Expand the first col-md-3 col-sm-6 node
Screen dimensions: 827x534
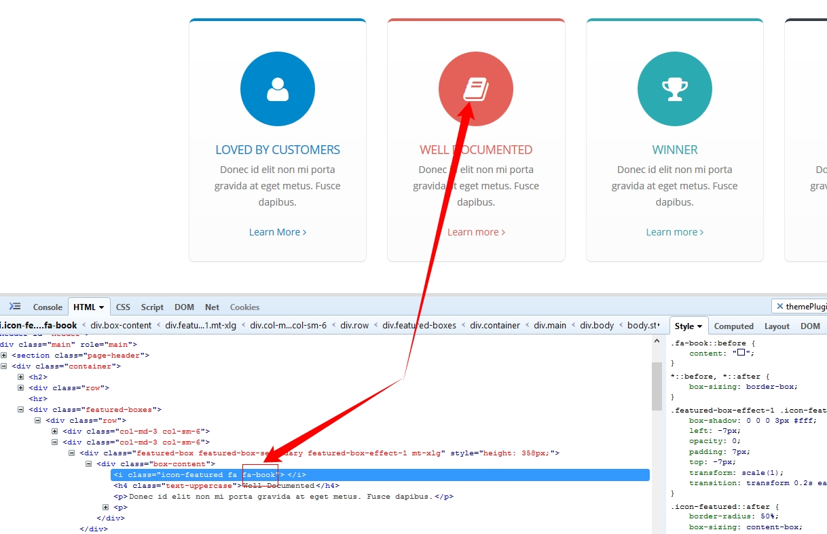pos(55,432)
